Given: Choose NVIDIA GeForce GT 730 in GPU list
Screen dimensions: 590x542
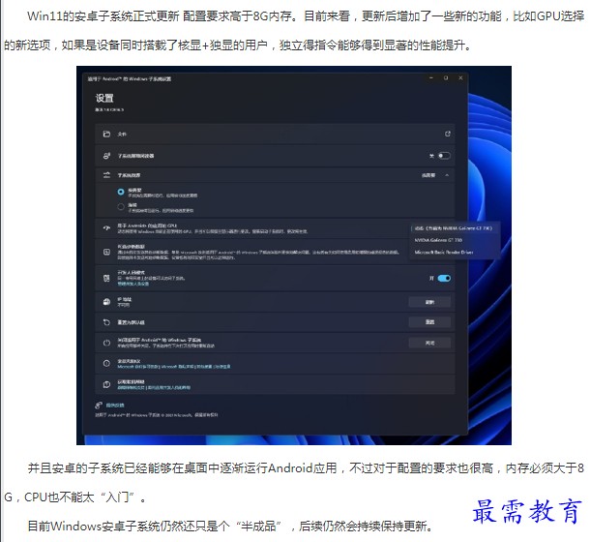Looking at the screenshot, I should 438,240.
